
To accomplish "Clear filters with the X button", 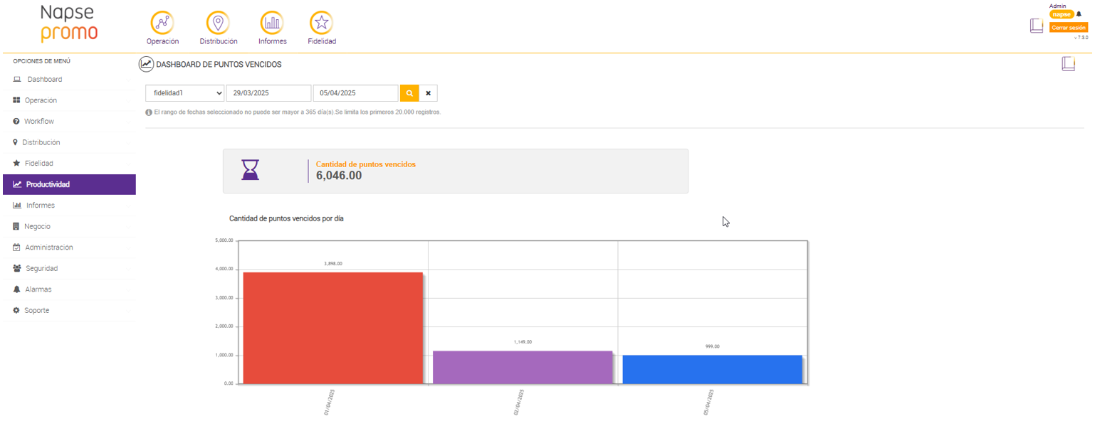I will point(428,93).
